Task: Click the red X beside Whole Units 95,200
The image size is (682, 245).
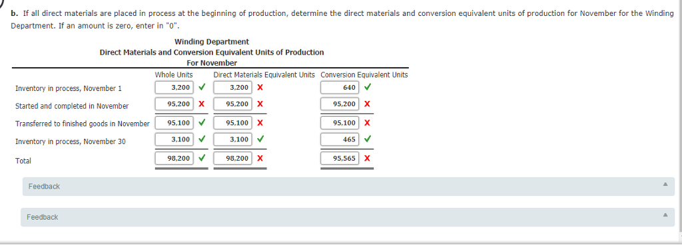Action: [x=201, y=104]
